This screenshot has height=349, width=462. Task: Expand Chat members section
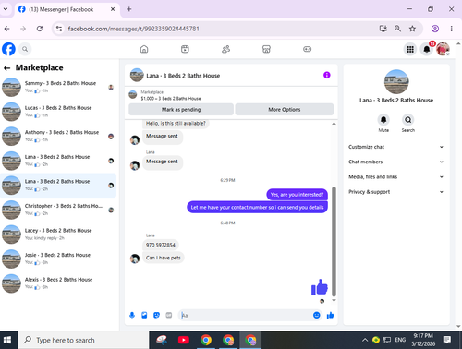tap(396, 162)
